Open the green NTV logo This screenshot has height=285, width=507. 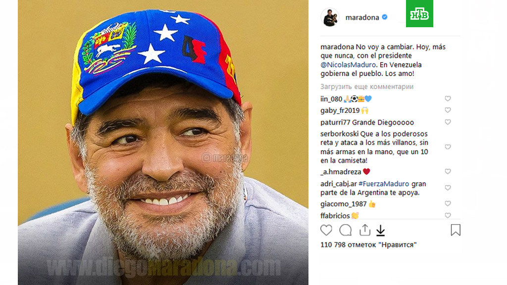point(419,13)
